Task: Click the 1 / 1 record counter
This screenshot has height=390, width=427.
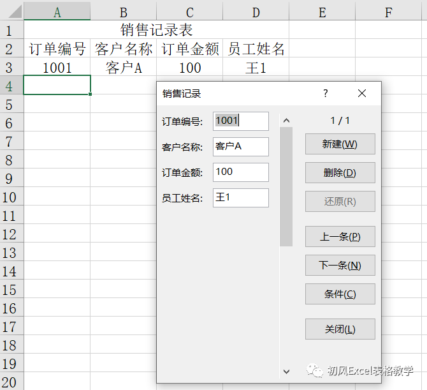Action: point(340,120)
